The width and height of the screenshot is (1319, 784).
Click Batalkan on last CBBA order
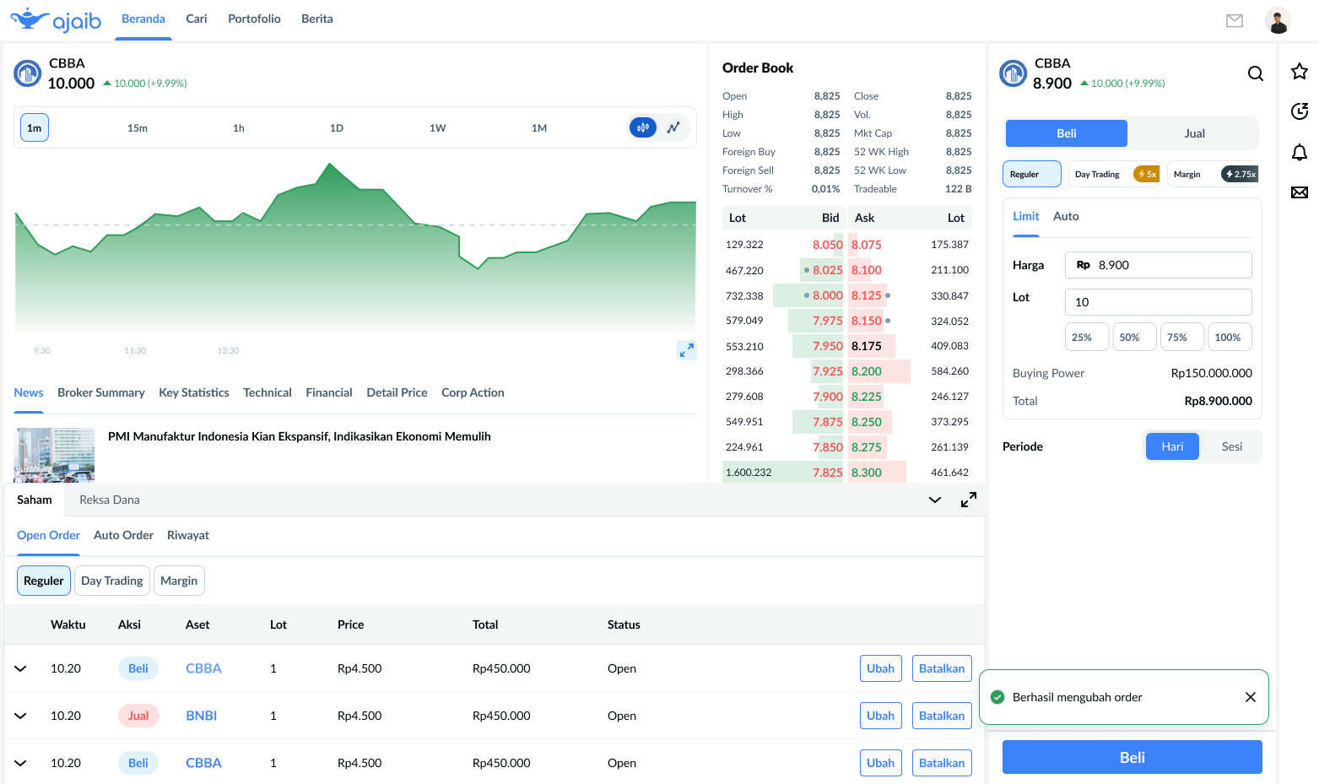(942, 763)
